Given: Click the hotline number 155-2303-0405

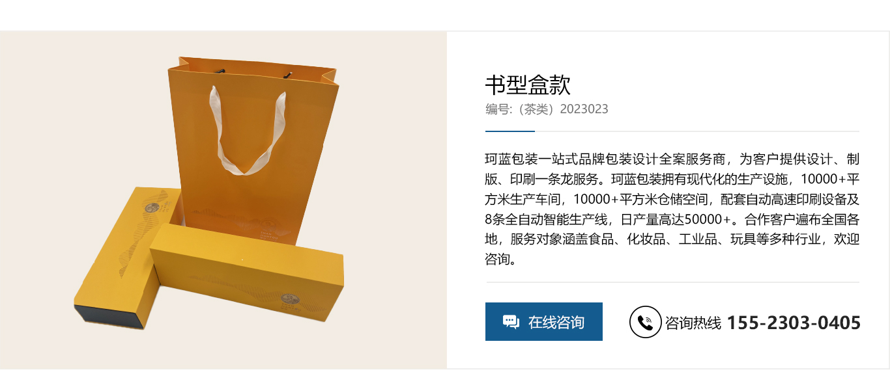Looking at the screenshot, I should pyautogui.click(x=794, y=323).
